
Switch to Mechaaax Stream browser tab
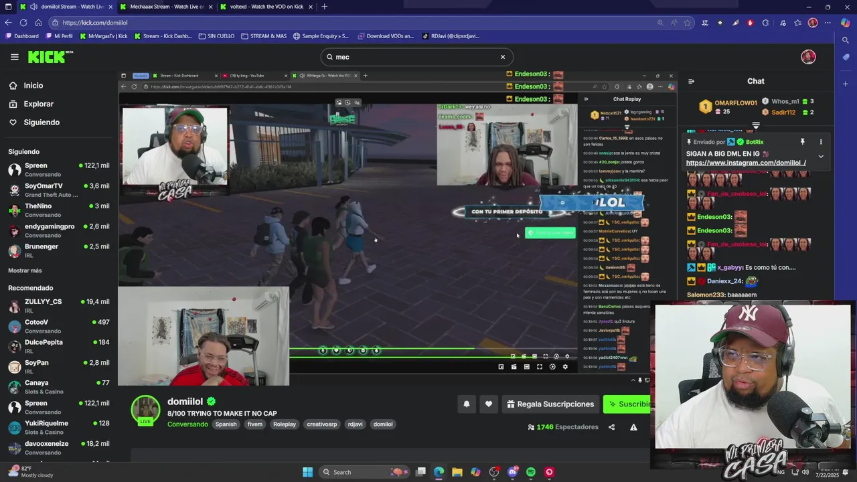166,7
